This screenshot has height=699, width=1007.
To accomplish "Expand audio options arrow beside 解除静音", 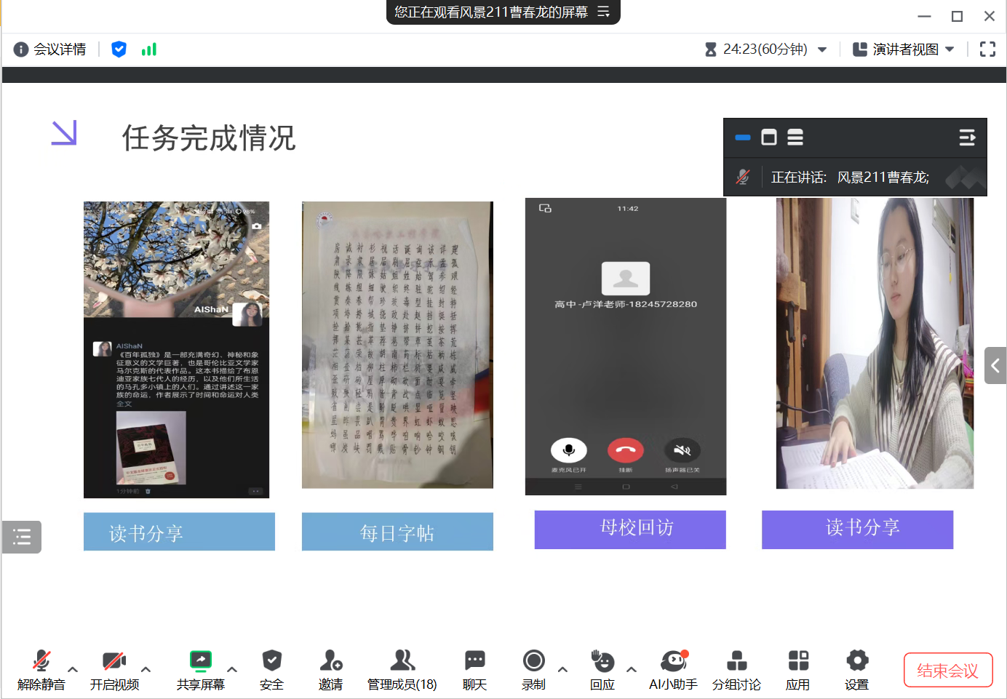I will (x=73, y=669).
